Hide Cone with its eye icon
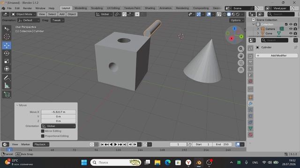This screenshot has width=300, height=168. [x=291, y=33]
